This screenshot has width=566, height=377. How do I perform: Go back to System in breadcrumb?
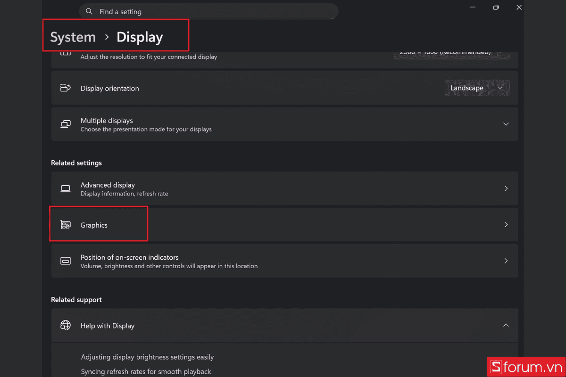[x=73, y=37]
